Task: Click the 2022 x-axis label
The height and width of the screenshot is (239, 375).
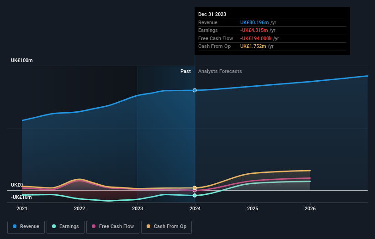Action: pyautogui.click(x=79, y=208)
